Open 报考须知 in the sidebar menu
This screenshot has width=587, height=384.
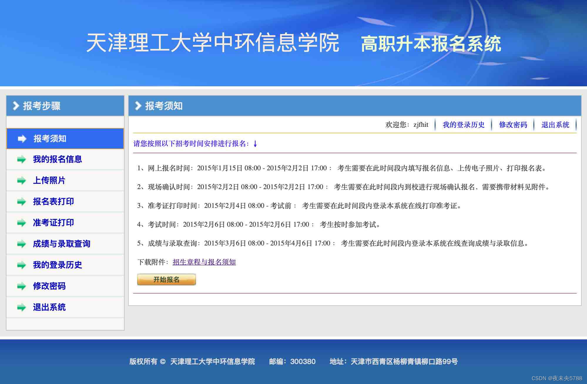coord(65,139)
